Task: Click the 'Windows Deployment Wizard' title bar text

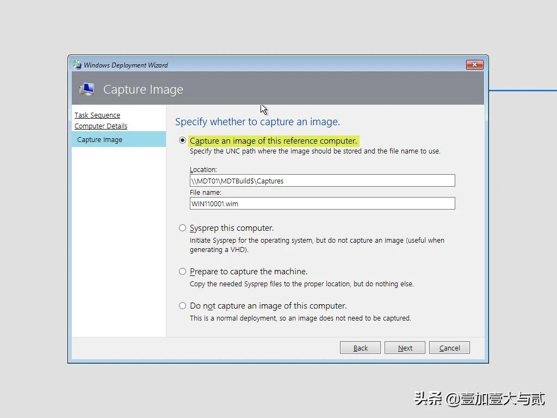Action: pyautogui.click(x=126, y=65)
